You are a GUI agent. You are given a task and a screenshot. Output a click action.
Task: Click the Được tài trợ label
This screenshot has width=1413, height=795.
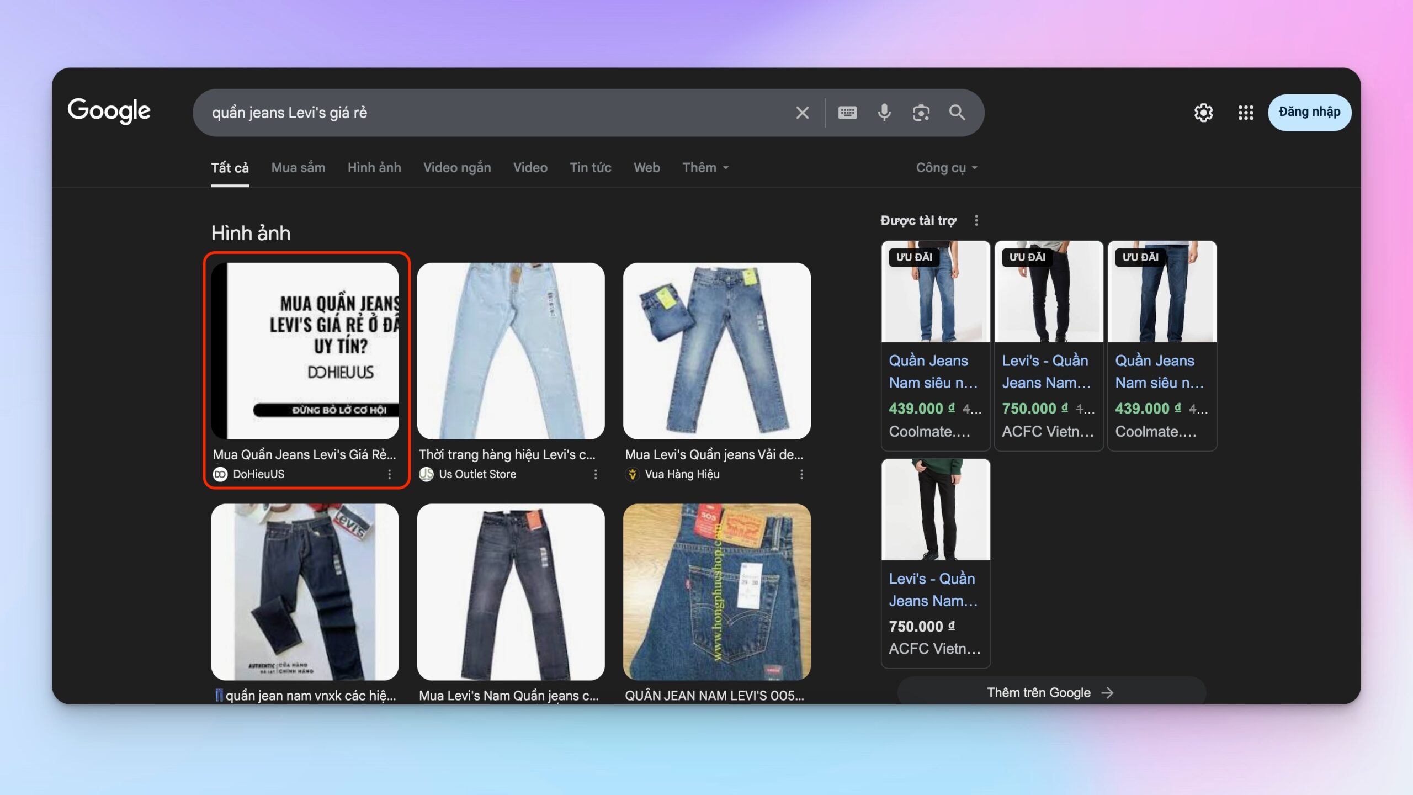pos(918,221)
